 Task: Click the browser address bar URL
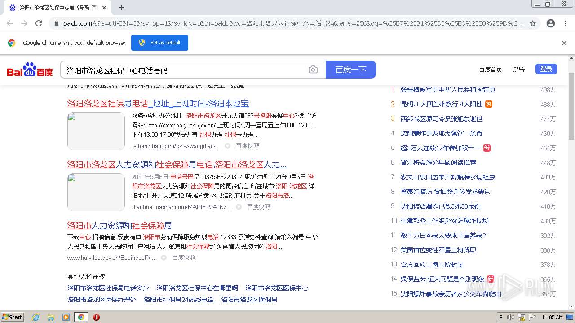293,23
